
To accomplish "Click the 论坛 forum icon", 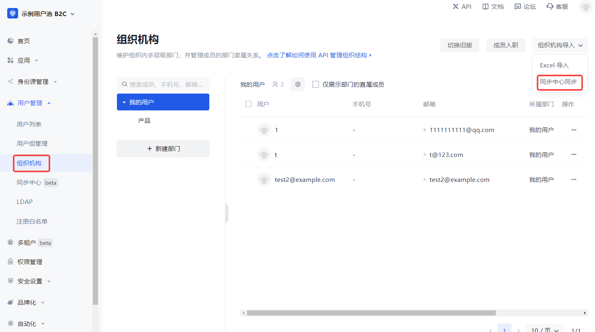I will 518,6.
